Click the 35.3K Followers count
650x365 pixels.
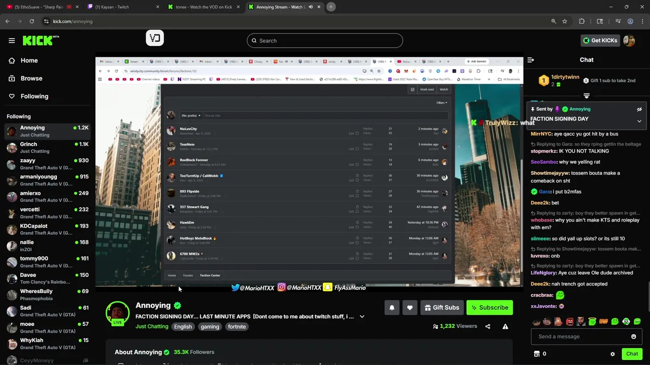pyautogui.click(x=194, y=352)
